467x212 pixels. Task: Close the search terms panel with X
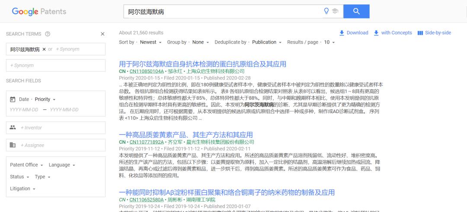[x=102, y=34]
